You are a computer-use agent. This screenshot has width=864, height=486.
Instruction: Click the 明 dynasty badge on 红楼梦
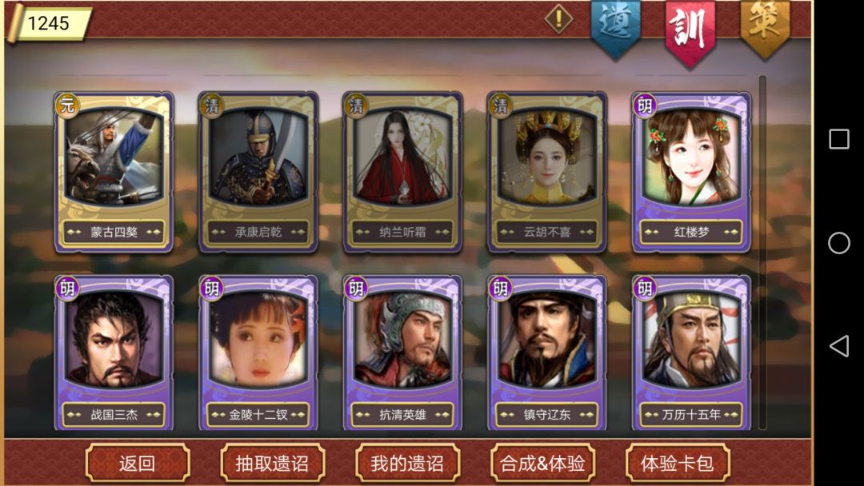pyautogui.click(x=645, y=106)
